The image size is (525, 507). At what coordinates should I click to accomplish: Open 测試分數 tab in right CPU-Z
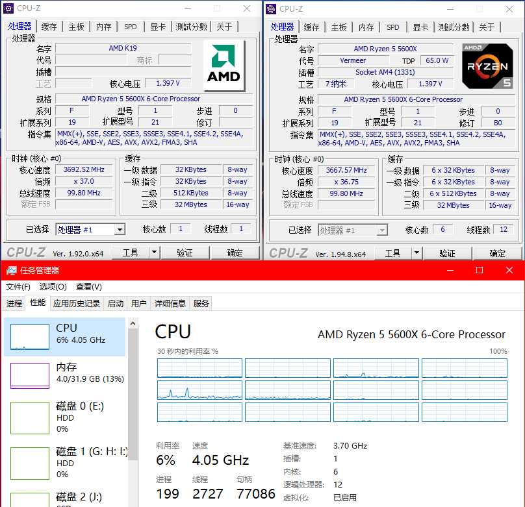454,27
